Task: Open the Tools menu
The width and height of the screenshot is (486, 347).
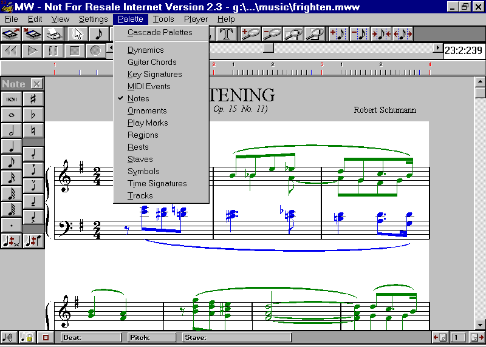Action: tap(163, 19)
